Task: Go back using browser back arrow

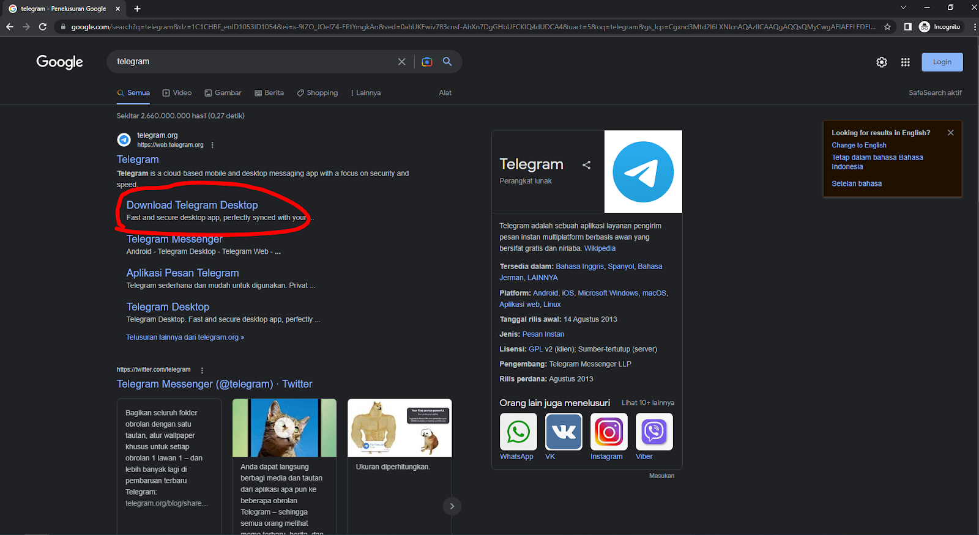Action: (x=9, y=27)
